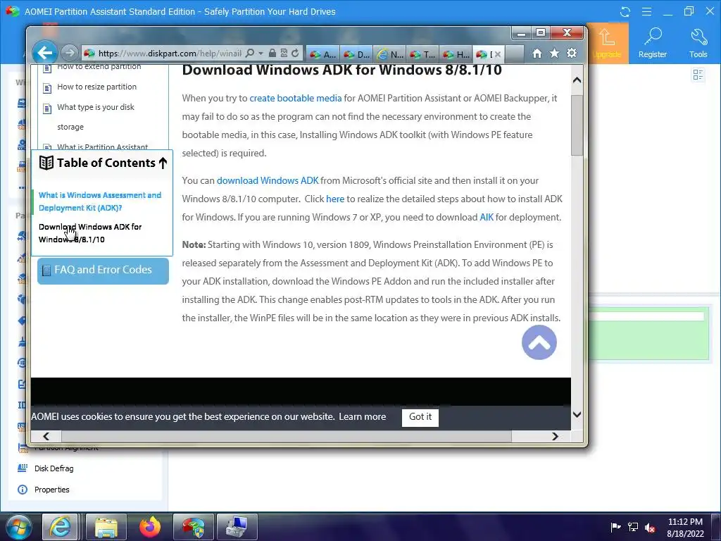Open a new blank browser tab
Image resolution: width=721 pixels, height=541 pixels.
[x=514, y=54]
